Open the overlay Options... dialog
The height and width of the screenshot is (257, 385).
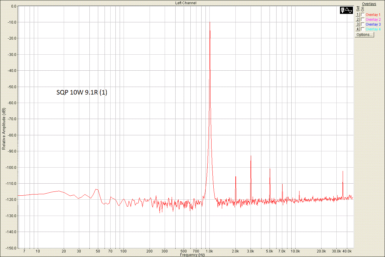point(364,35)
